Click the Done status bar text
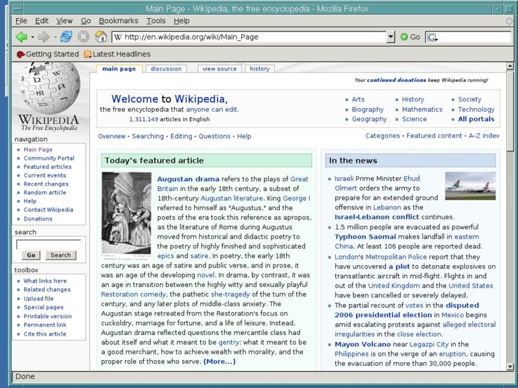 tap(25, 376)
